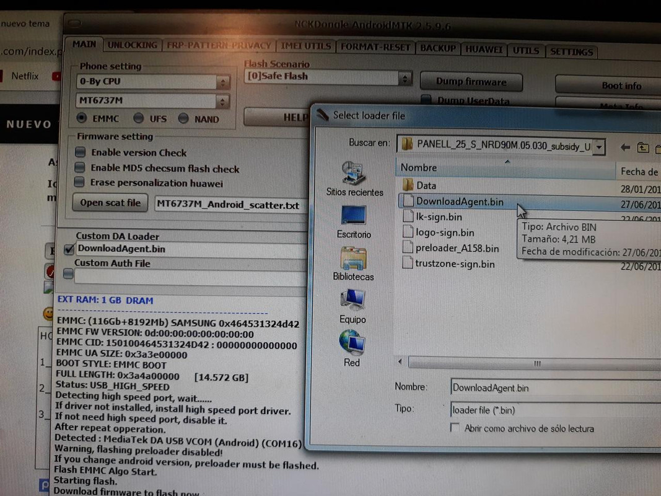Select preloader_A158.bin file icon
The height and width of the screenshot is (496, 661).
click(x=407, y=247)
